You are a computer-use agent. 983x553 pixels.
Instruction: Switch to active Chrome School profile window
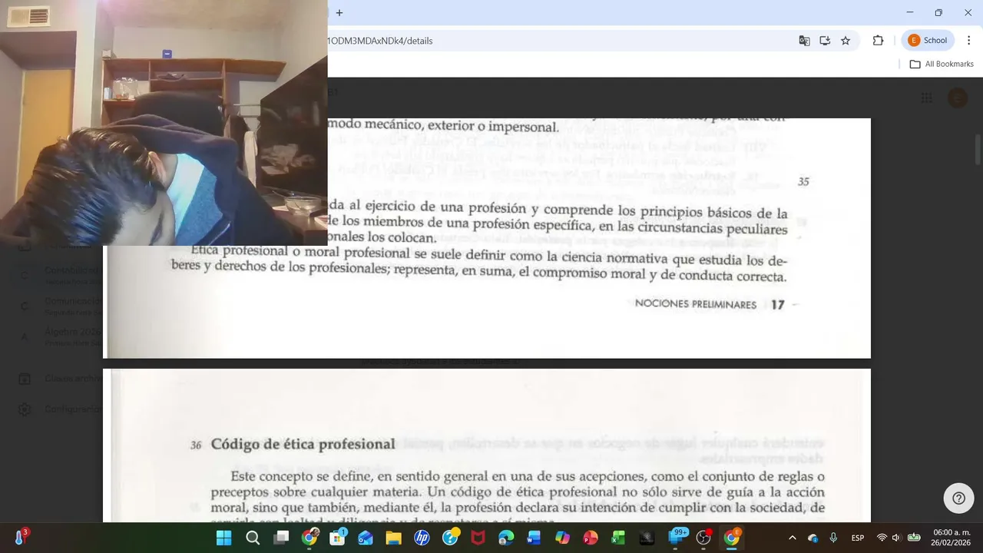[732, 538]
